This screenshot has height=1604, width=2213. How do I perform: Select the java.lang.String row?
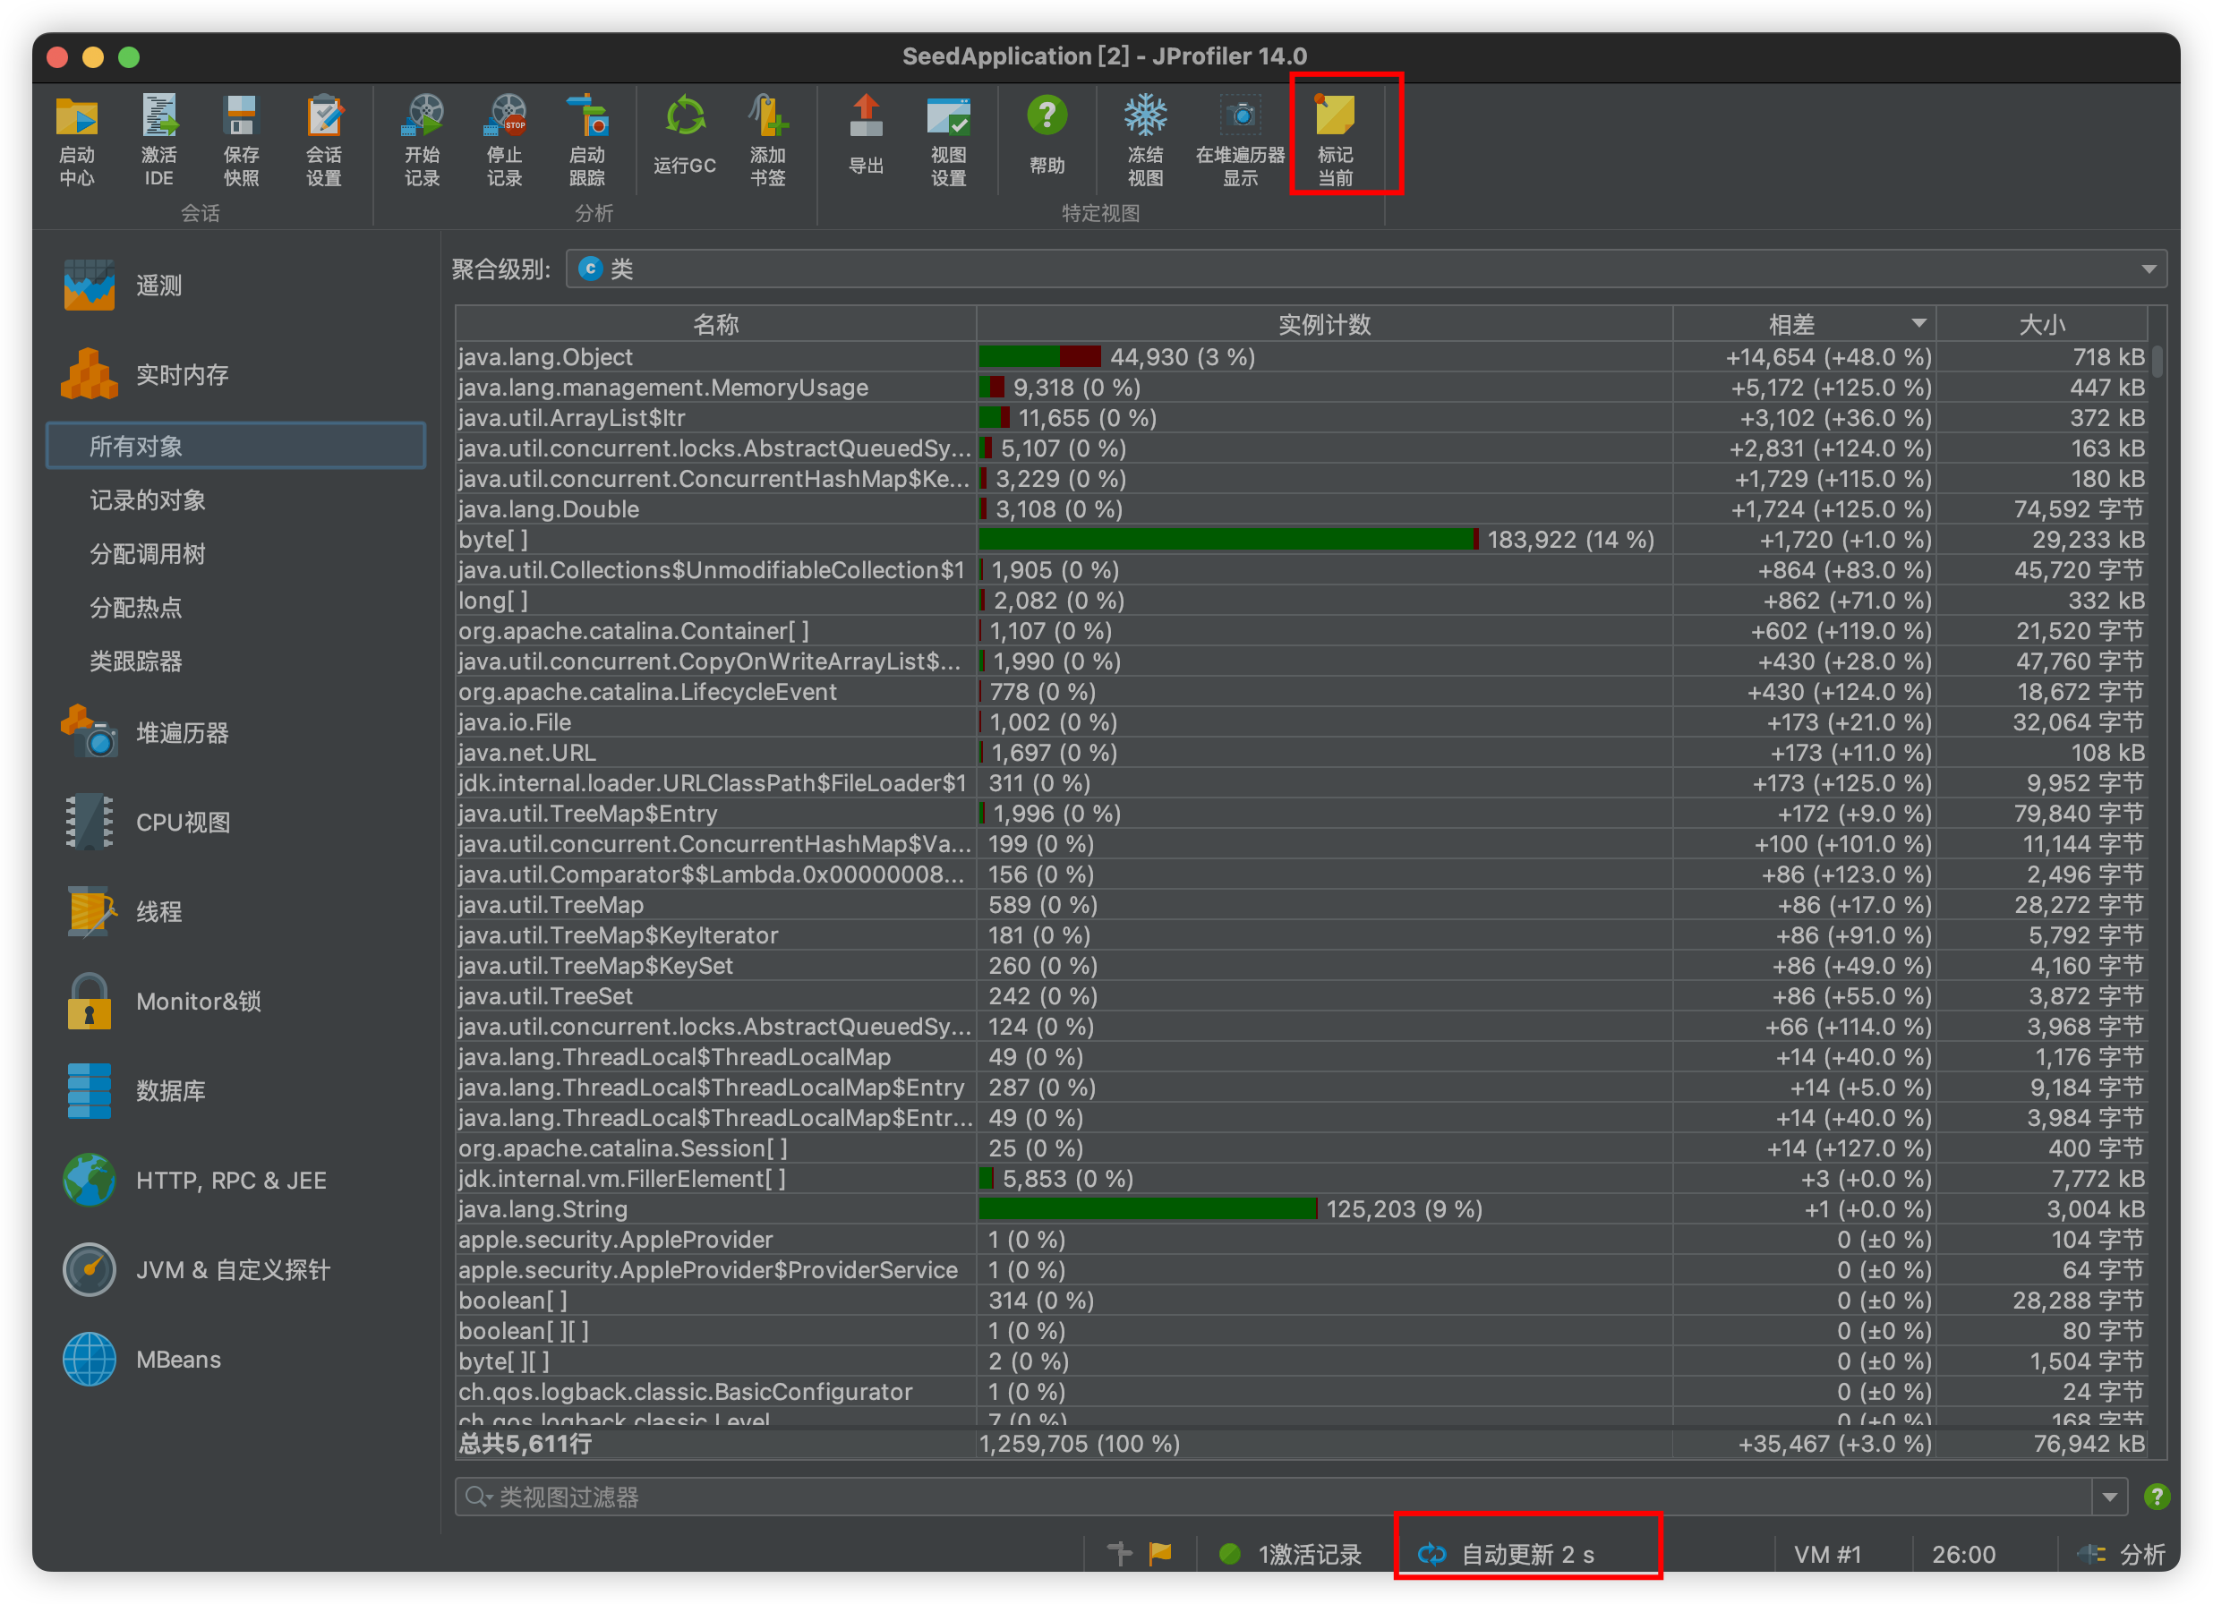[1302, 1209]
